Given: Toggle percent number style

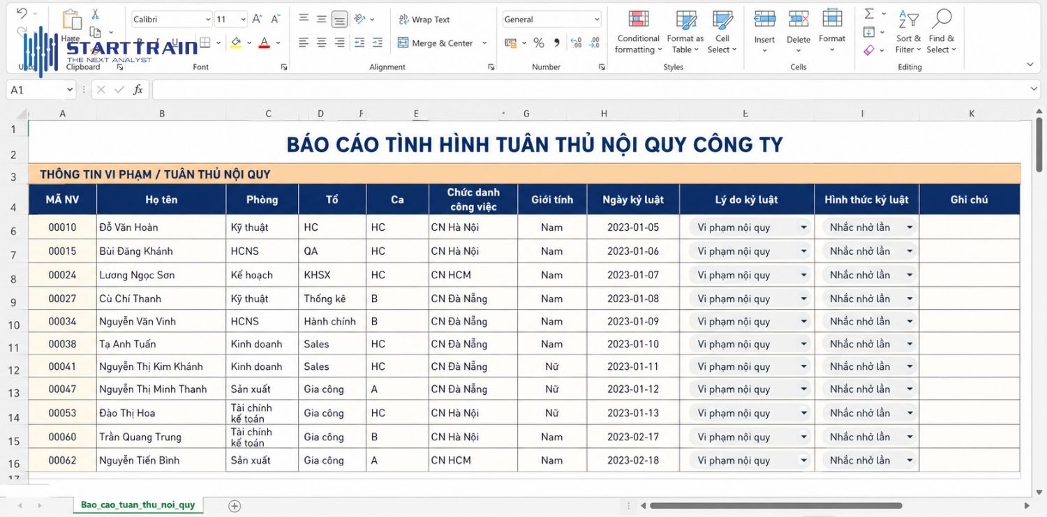Looking at the screenshot, I should click(537, 43).
